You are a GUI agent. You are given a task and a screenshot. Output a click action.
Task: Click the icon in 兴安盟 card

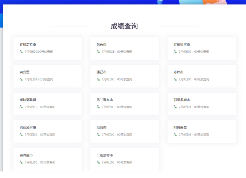click(21, 79)
